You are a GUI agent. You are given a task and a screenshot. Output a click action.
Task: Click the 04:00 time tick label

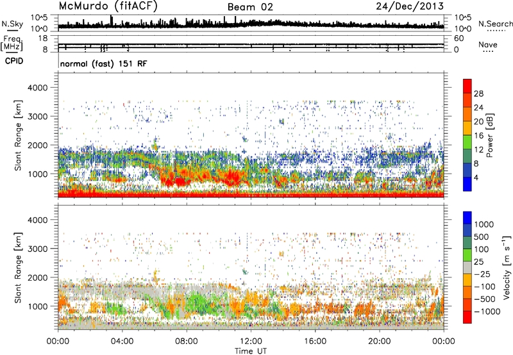point(122,342)
